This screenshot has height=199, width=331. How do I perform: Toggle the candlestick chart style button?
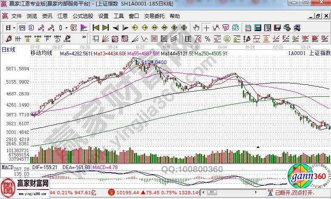pos(61,28)
